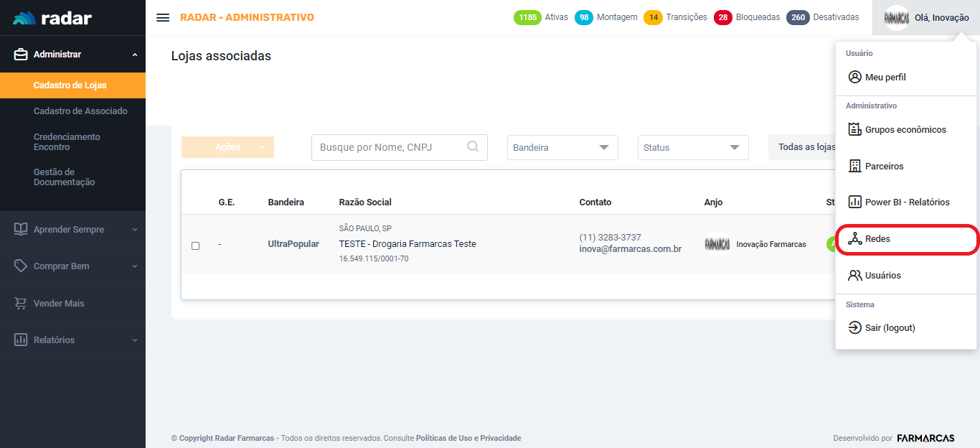Click the Sair logout icon

pos(854,327)
